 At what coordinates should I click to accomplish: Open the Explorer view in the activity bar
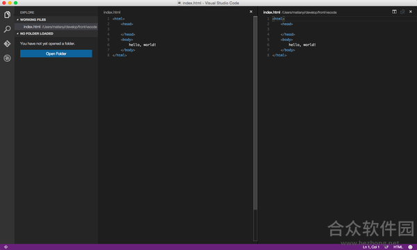[x=7, y=15]
